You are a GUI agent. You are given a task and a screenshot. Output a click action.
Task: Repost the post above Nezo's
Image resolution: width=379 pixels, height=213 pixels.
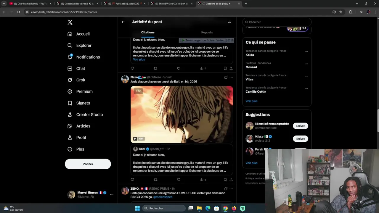[155, 68]
